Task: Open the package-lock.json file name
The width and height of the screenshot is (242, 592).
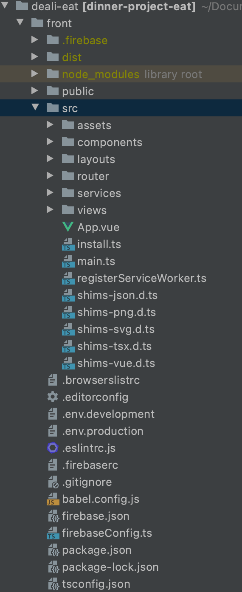Action: point(110,567)
